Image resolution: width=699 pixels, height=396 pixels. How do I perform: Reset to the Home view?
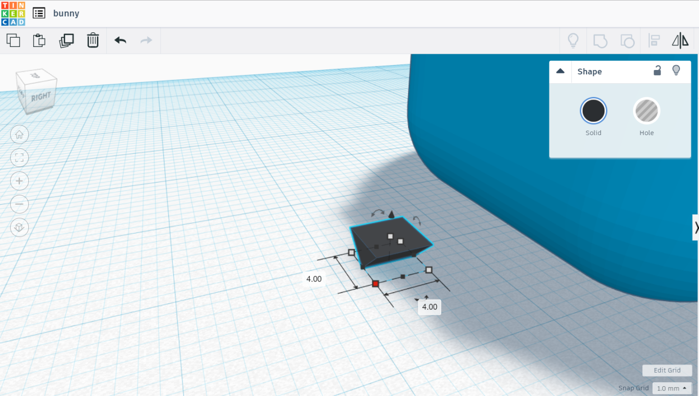[20, 135]
